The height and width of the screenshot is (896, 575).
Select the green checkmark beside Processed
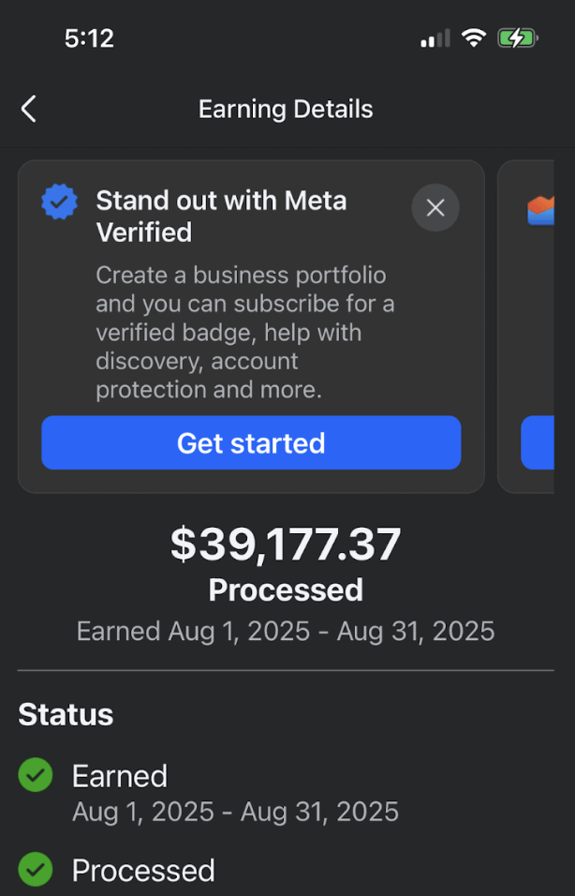click(35, 871)
